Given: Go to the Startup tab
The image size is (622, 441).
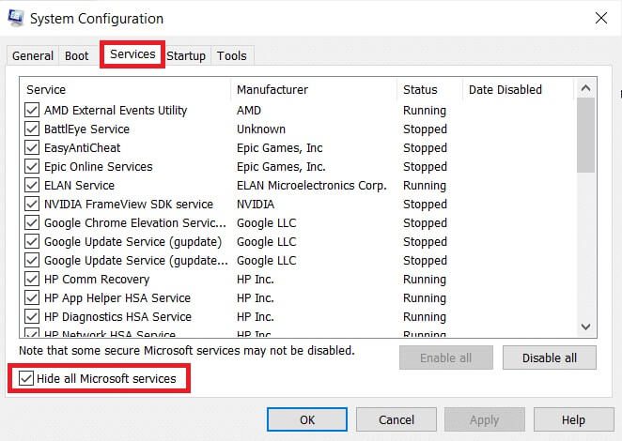Looking at the screenshot, I should (x=186, y=56).
